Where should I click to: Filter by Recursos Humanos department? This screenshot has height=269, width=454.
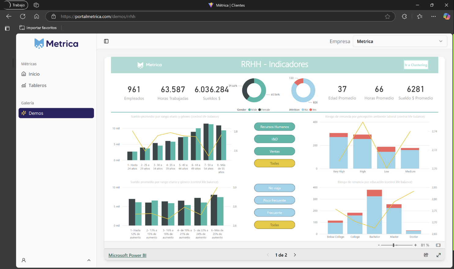(274, 127)
